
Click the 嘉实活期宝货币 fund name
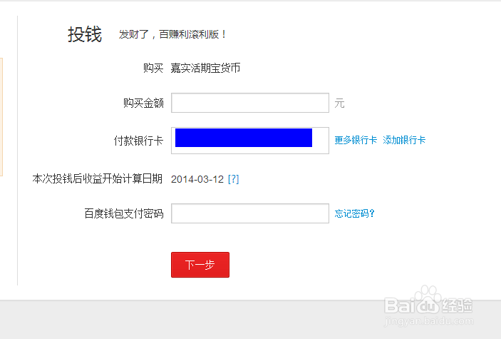tap(205, 69)
